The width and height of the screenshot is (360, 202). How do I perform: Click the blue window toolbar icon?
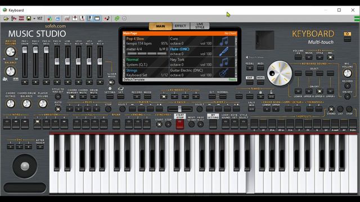[57, 19]
